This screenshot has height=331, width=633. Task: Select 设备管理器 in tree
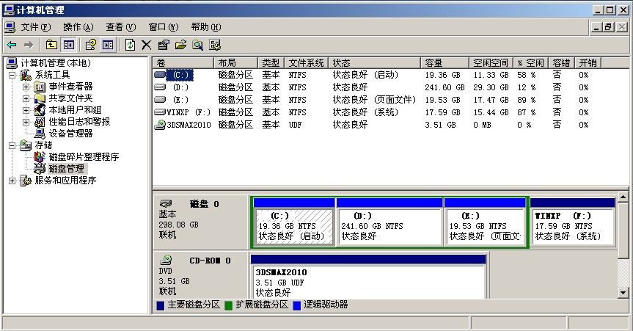click(x=70, y=134)
